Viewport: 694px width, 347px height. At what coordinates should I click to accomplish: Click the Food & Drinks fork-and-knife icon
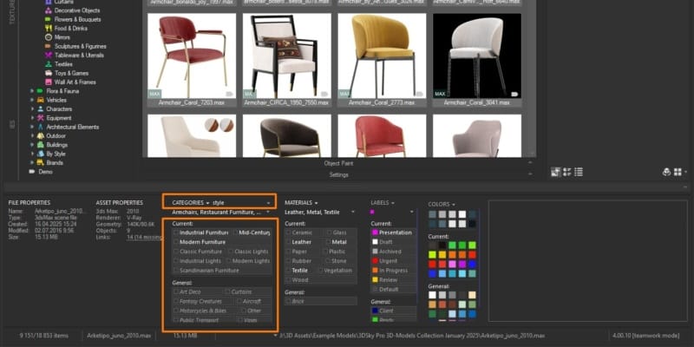pos(49,29)
